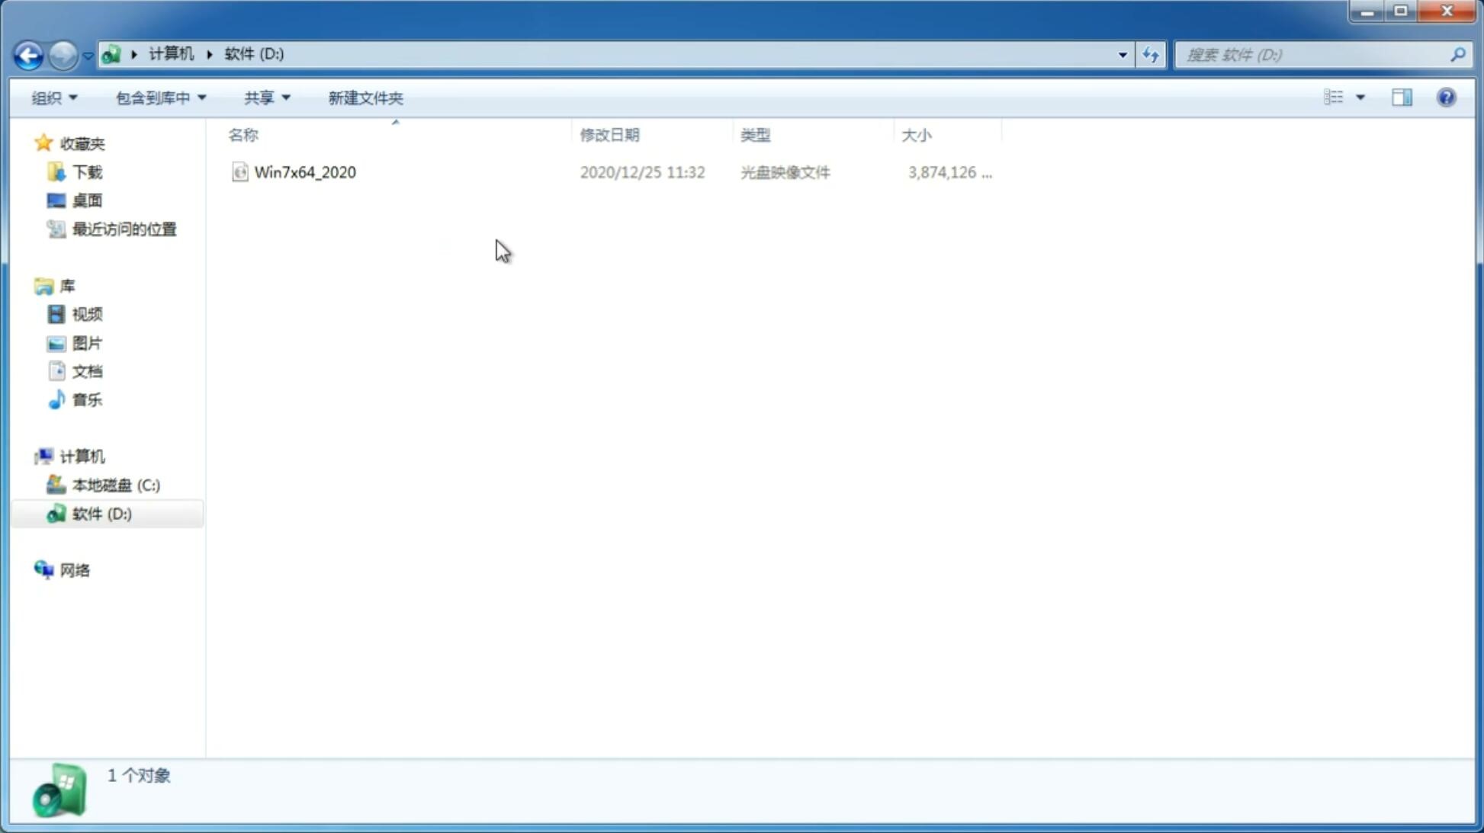Screen dimensions: 1484x833
Task: Click the 下载 folder icon
Action: pos(56,171)
